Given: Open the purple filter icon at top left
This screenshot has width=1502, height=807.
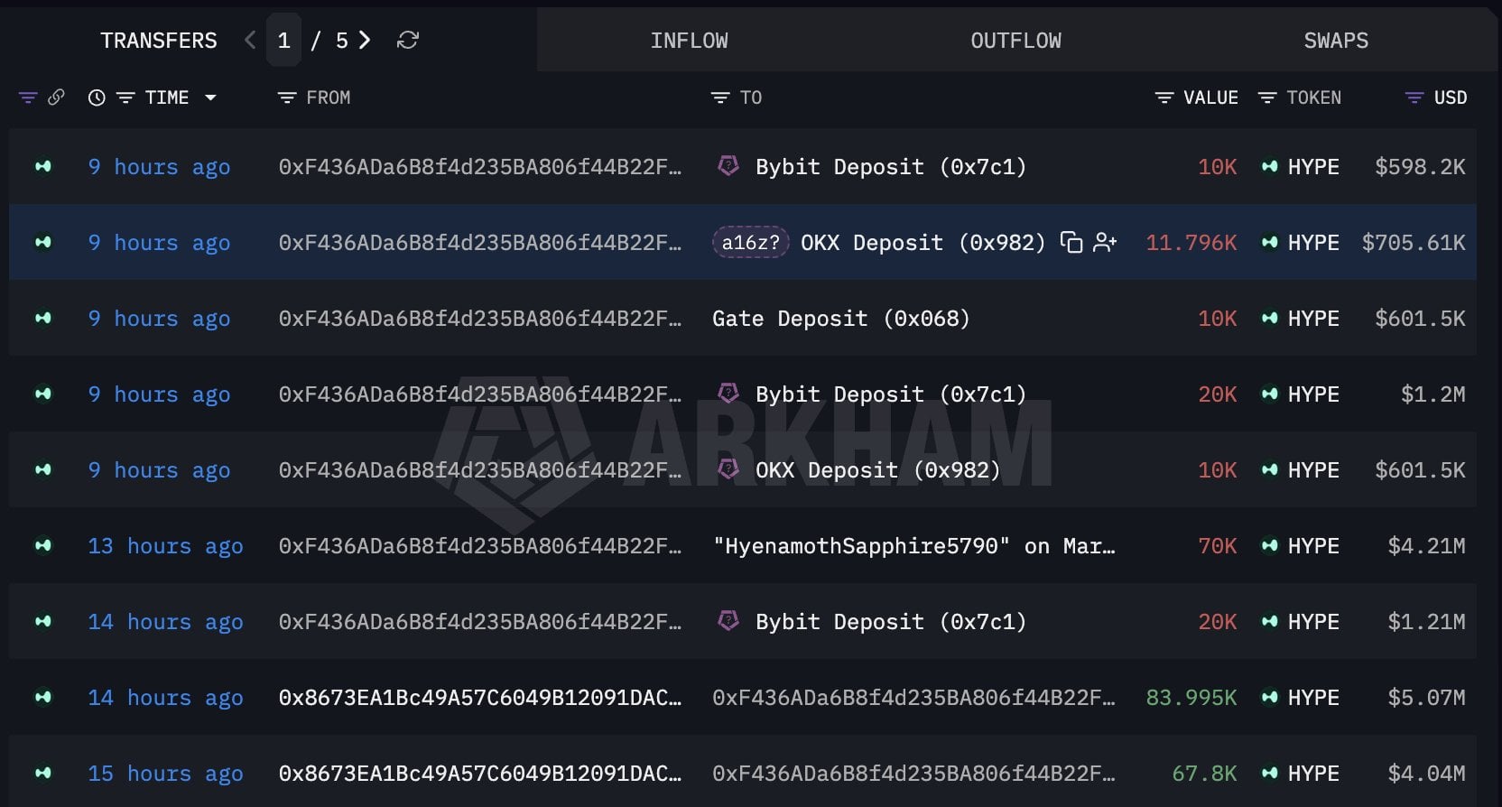Looking at the screenshot, I should [x=28, y=97].
